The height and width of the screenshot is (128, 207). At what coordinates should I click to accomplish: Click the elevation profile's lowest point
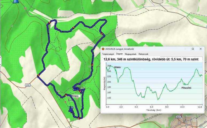click(x=158, y=99)
